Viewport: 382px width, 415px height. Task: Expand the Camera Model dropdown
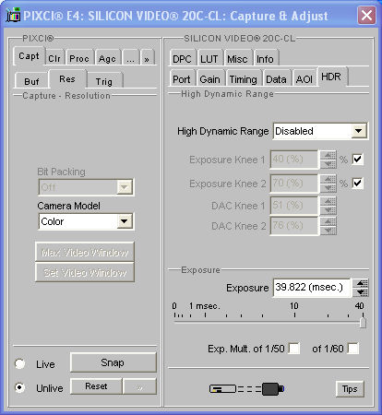pos(86,221)
